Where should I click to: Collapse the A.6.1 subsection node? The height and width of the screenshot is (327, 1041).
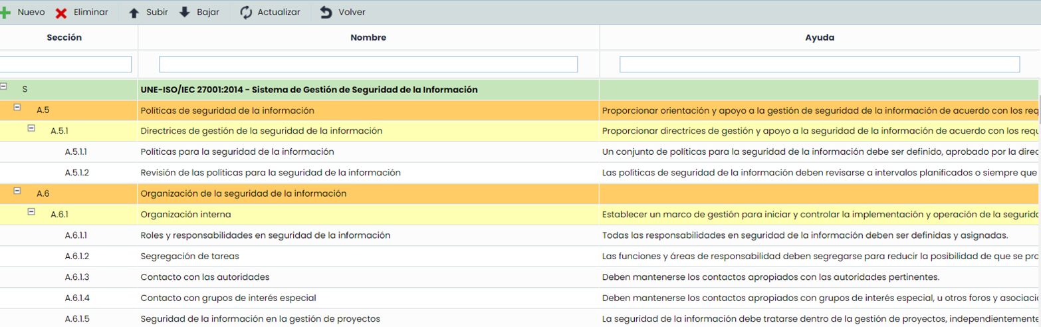pos(31,212)
